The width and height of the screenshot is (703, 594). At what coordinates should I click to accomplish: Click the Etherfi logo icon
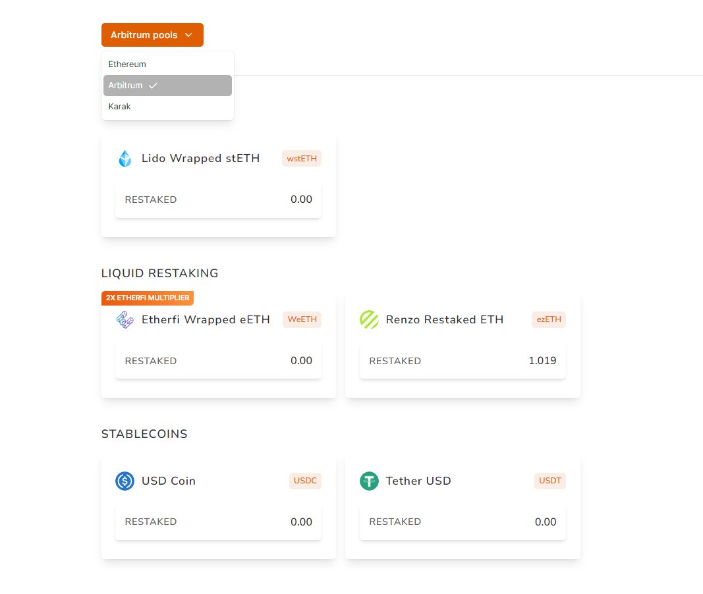click(x=125, y=319)
